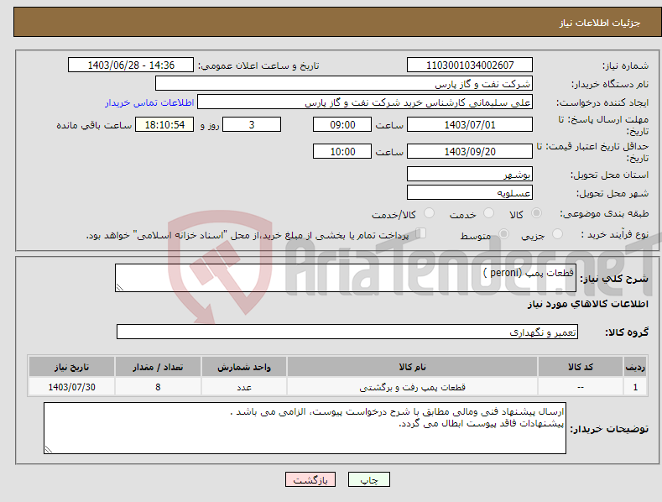Click the delivery province field بوشهر
Screen dimensions: 662x502
click(470, 174)
